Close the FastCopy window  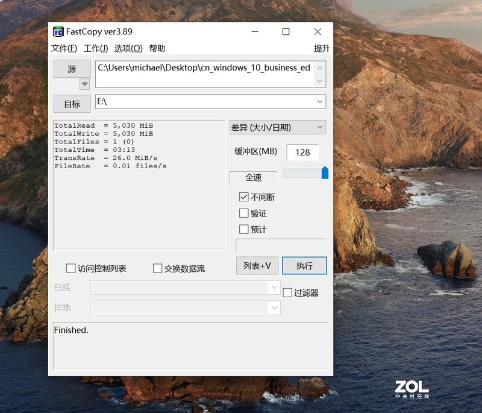(318, 32)
